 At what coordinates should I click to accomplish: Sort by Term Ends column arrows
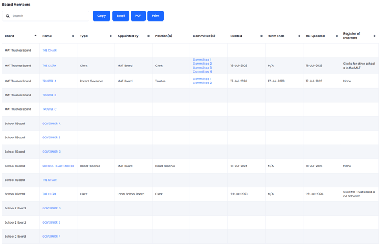click(x=299, y=36)
